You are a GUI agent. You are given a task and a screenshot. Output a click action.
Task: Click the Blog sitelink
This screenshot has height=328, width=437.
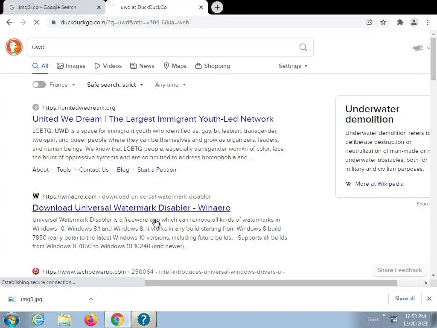click(123, 170)
